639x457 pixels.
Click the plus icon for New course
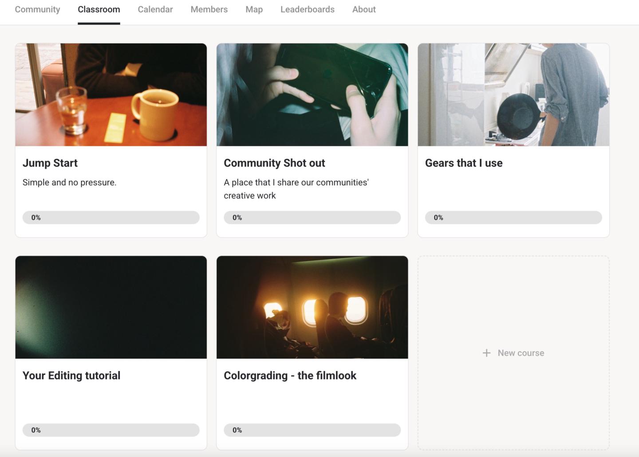(486, 353)
